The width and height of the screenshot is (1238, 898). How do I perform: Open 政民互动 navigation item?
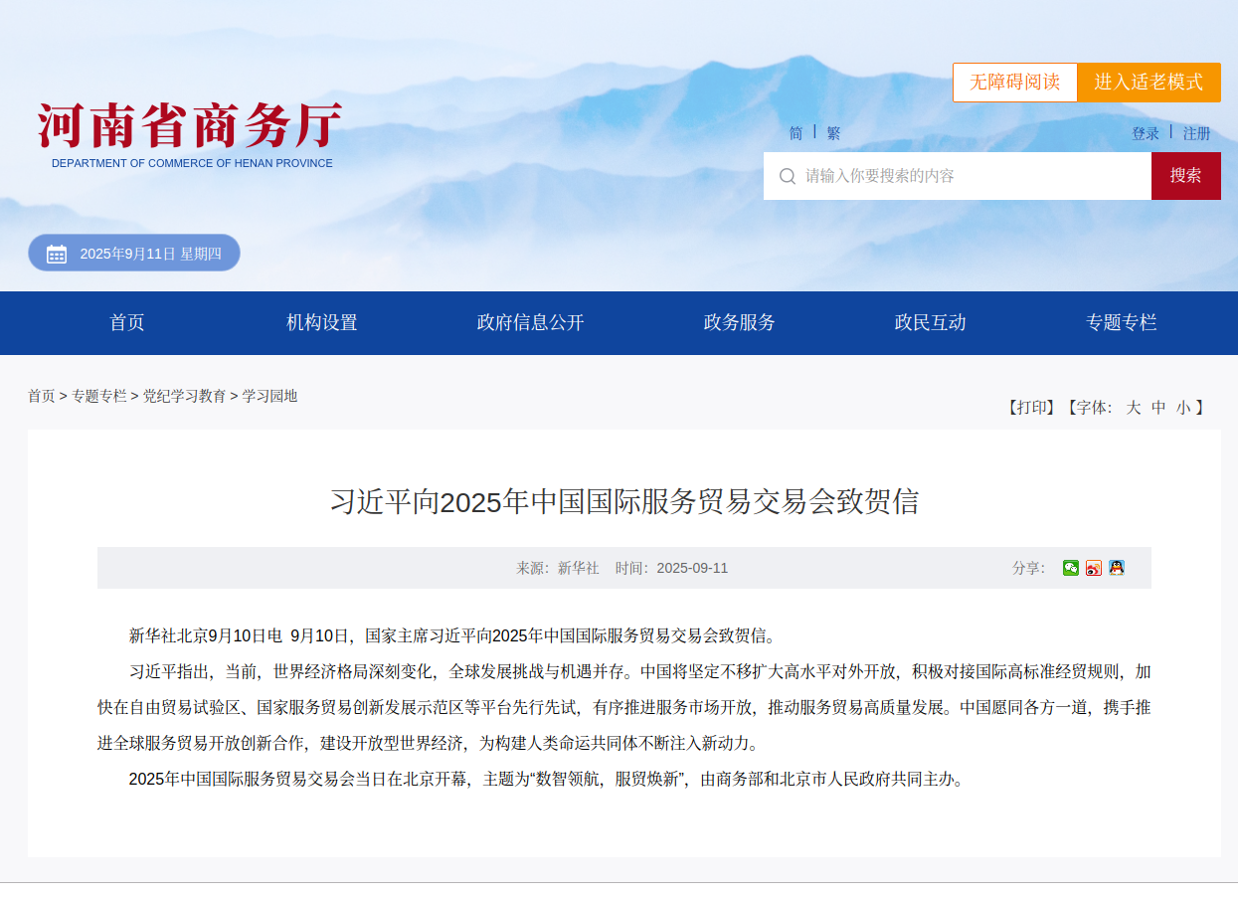click(931, 322)
